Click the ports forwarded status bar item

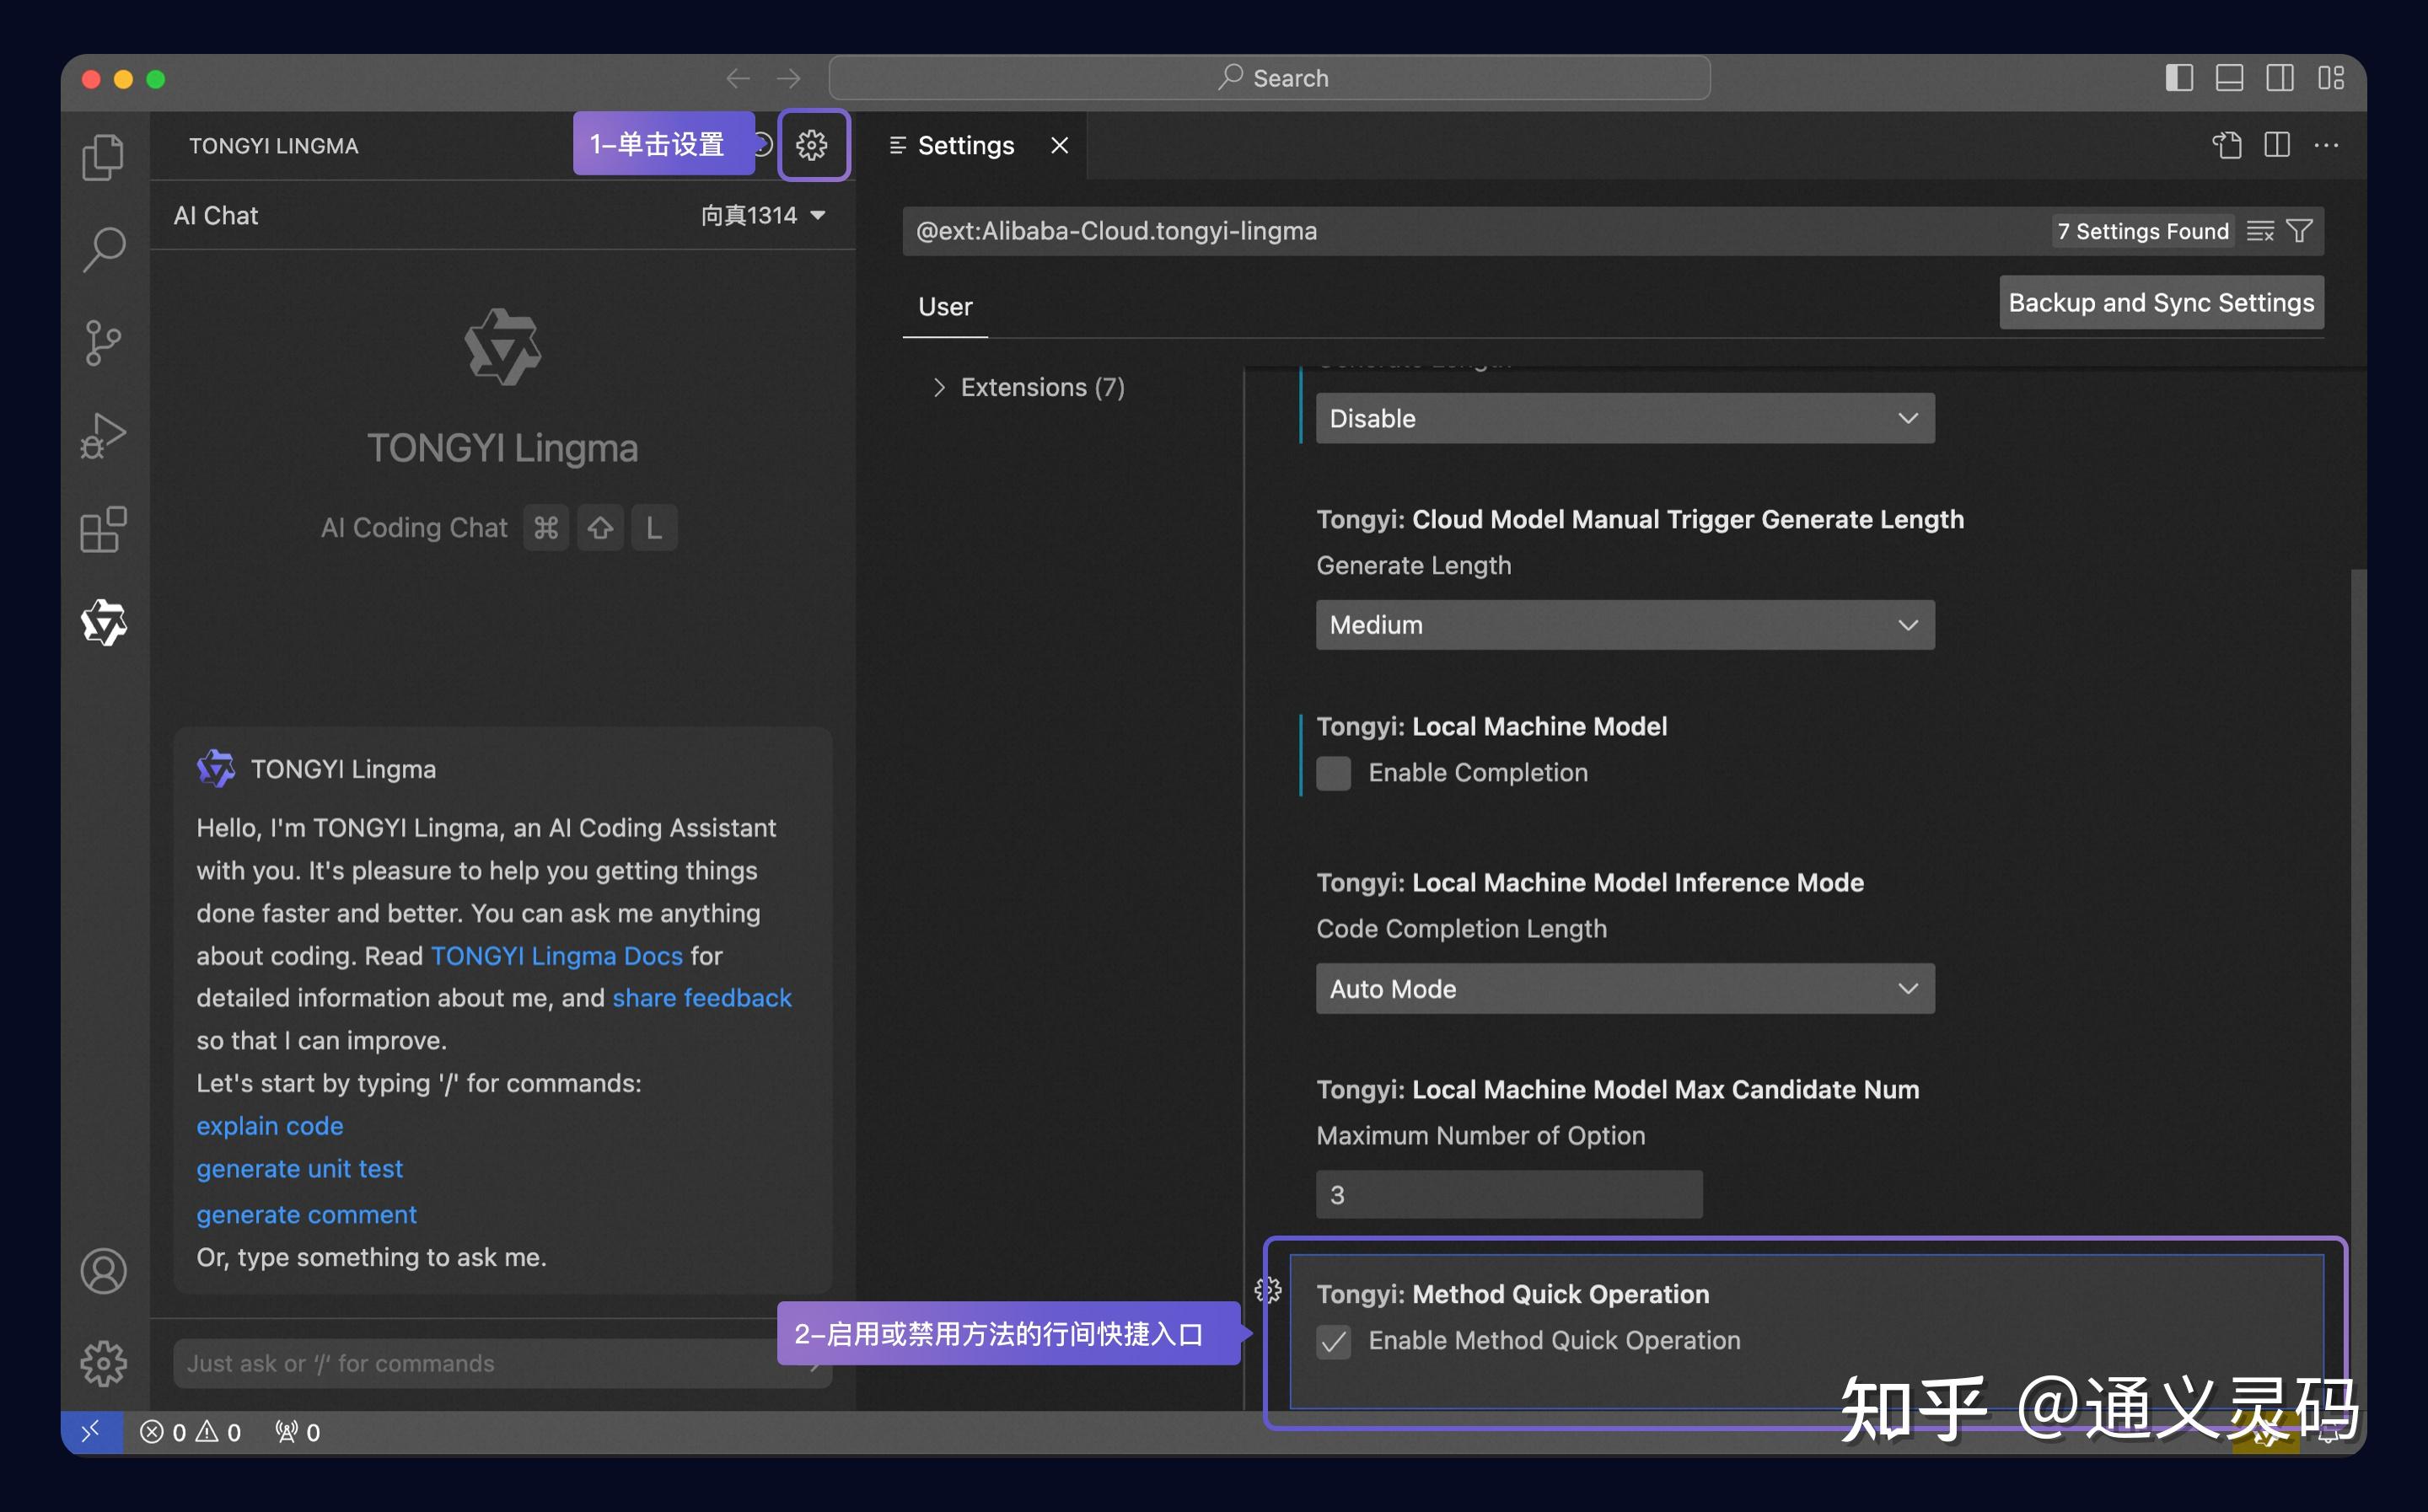pos(297,1432)
